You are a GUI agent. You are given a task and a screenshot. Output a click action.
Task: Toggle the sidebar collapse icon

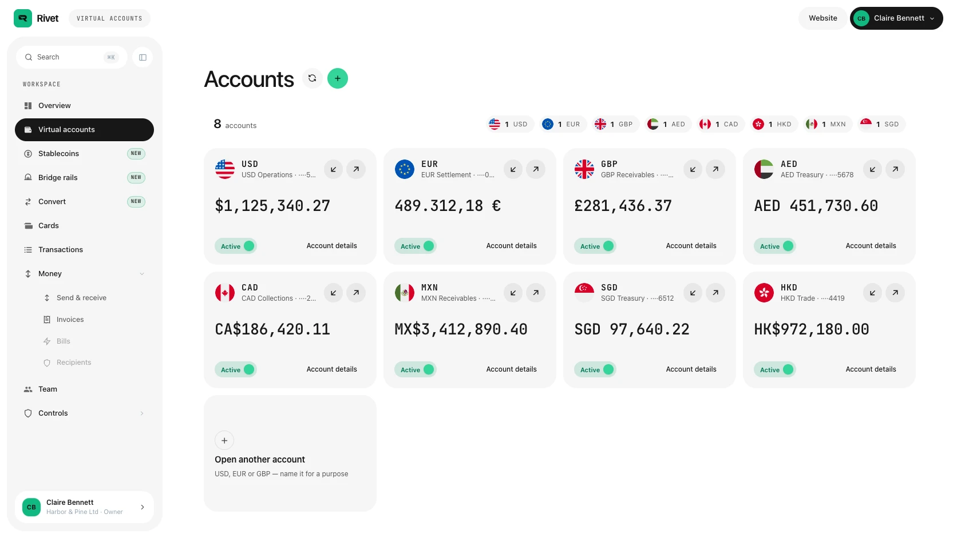(x=143, y=57)
